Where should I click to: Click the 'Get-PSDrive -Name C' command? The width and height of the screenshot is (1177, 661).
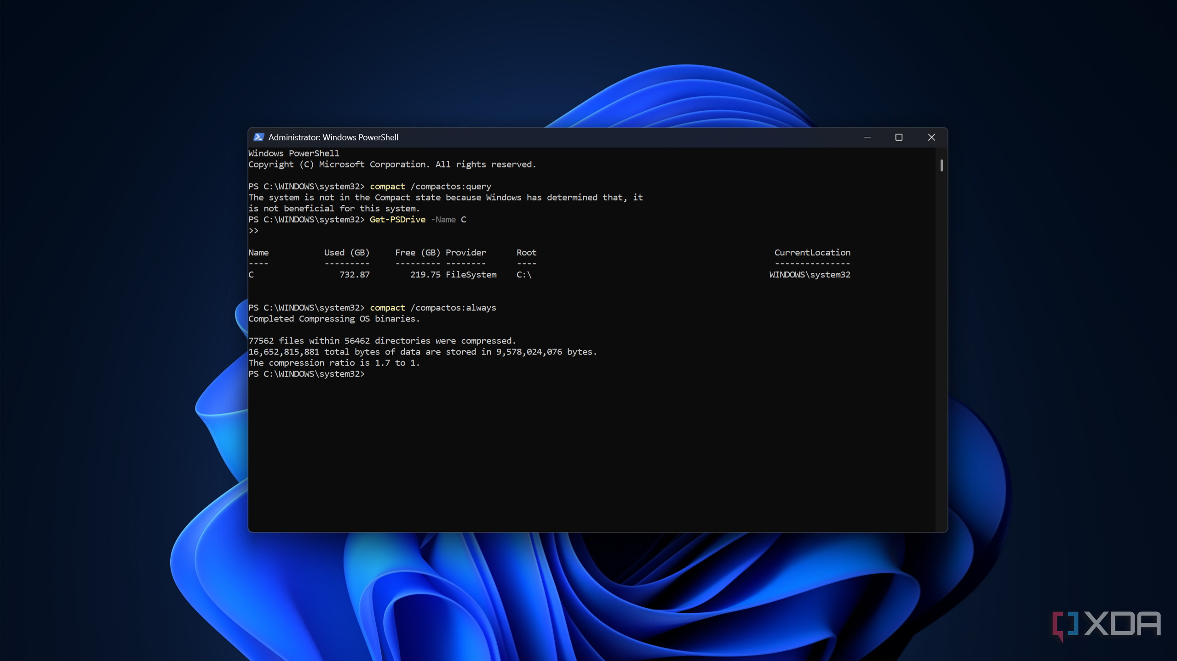pos(418,220)
